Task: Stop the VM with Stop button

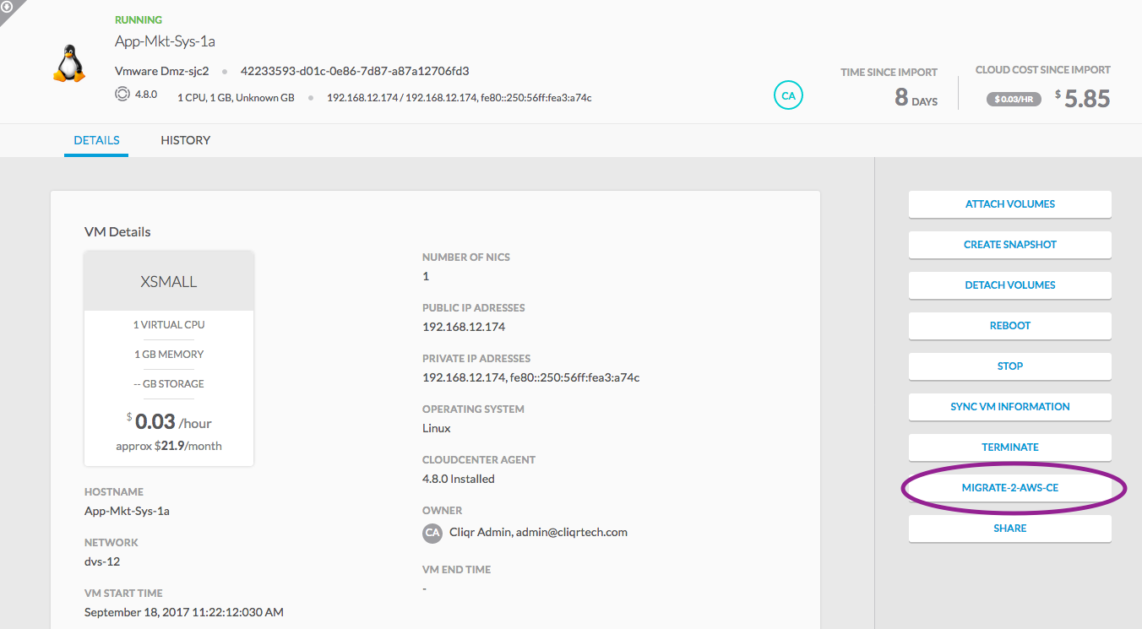Action: click(1010, 366)
